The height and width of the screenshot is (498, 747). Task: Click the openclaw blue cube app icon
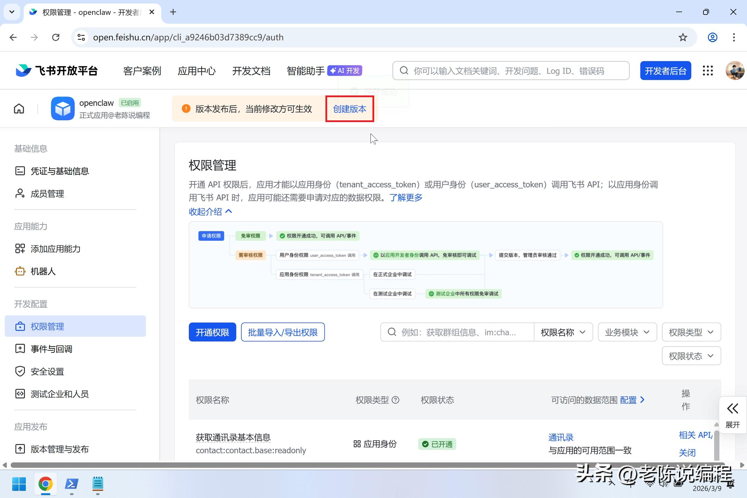point(63,109)
